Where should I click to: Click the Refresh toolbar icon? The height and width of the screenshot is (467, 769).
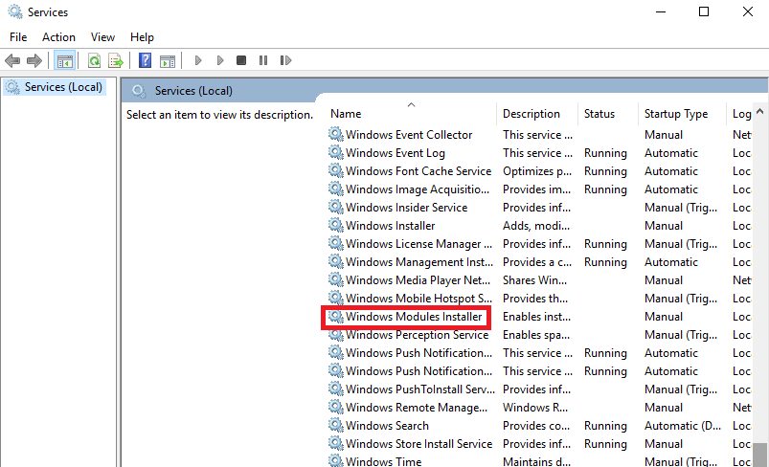94,60
